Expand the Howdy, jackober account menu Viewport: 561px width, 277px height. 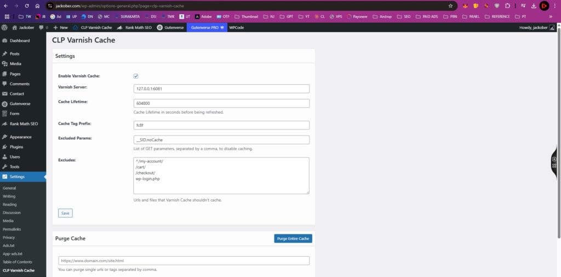point(537,27)
